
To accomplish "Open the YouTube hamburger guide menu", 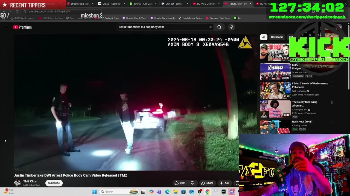I will click(7, 27).
